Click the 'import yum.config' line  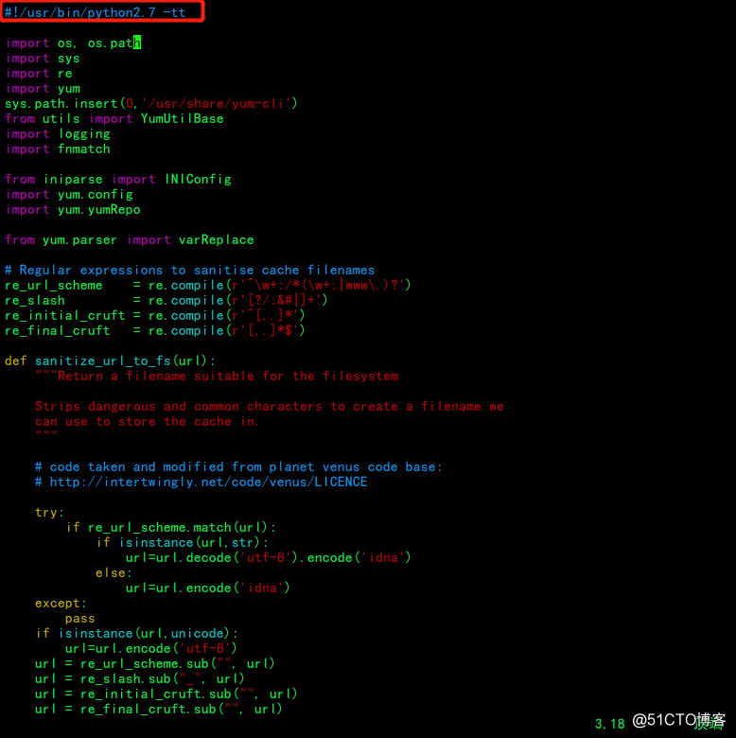click(69, 194)
